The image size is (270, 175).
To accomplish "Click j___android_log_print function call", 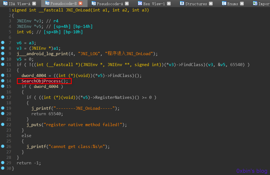I will tap(43, 54).
